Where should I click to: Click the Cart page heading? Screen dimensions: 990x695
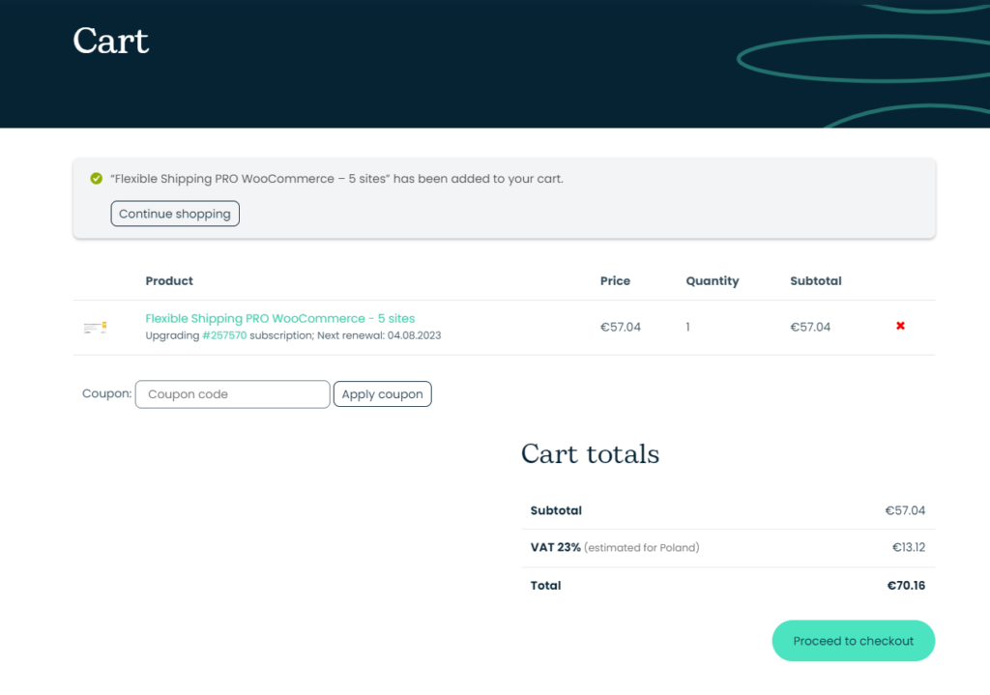click(111, 41)
